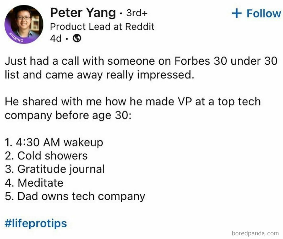Viewport: 283px width, 239px height.
Task: Click the #HIRING badge on the photo frame
Action: 17,38
